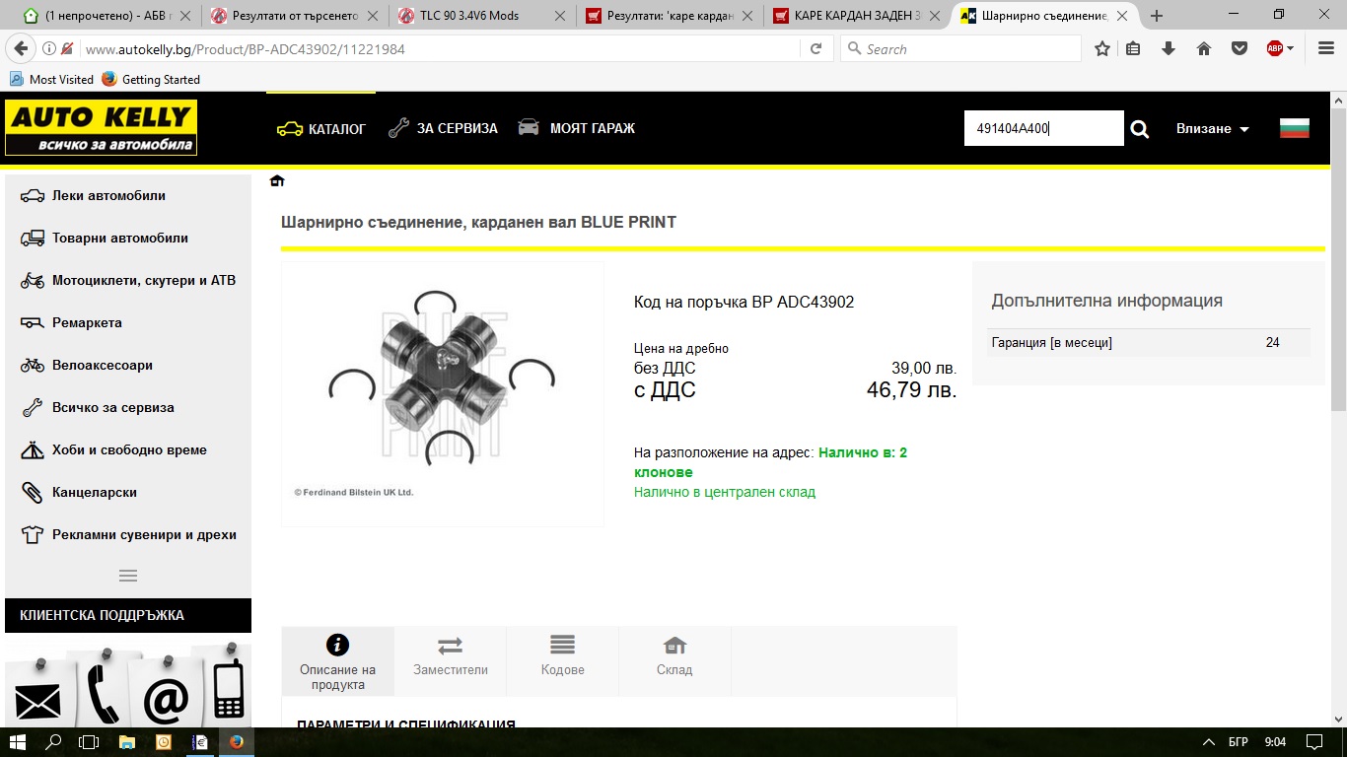Open the Getting Started bookmark

point(151,80)
